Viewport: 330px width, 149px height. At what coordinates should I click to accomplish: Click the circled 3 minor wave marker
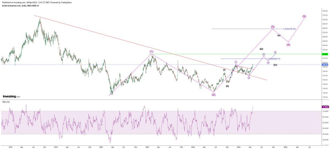(263, 54)
